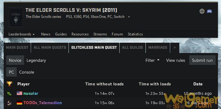The height and width of the screenshot is (109, 221).
Task: Open the Discord server icon
Action: click(x=209, y=11)
